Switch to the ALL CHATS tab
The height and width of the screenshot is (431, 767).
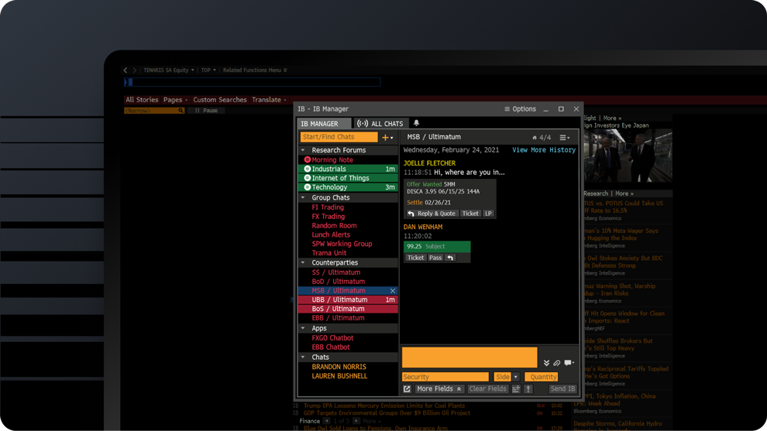coord(380,124)
